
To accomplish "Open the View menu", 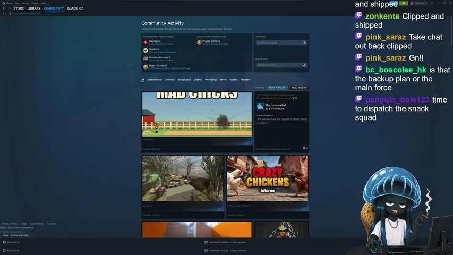I will click(18, 3).
